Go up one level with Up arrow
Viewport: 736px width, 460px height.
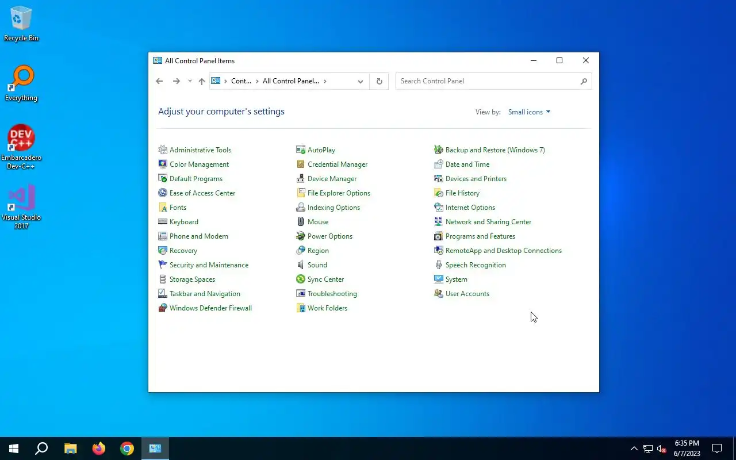tap(202, 81)
